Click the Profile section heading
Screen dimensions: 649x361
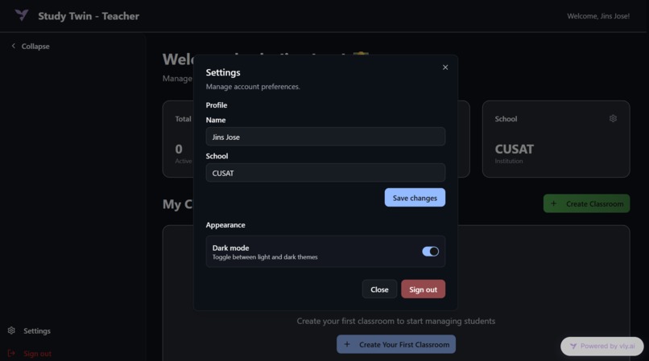[217, 105]
